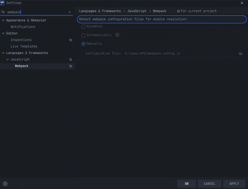Screen dimensions: 248x189
Task: Click the project-level icon beside Inspections
Action: (x=71, y=40)
